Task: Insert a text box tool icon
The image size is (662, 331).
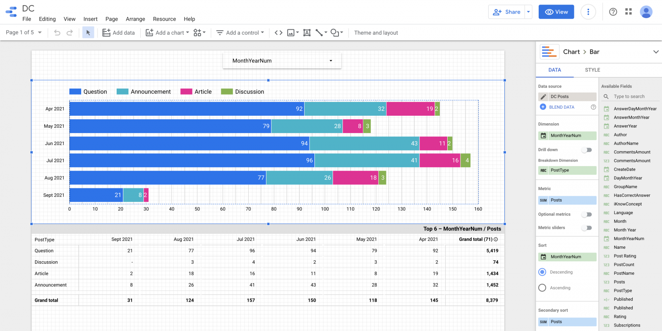Action: pyautogui.click(x=307, y=33)
